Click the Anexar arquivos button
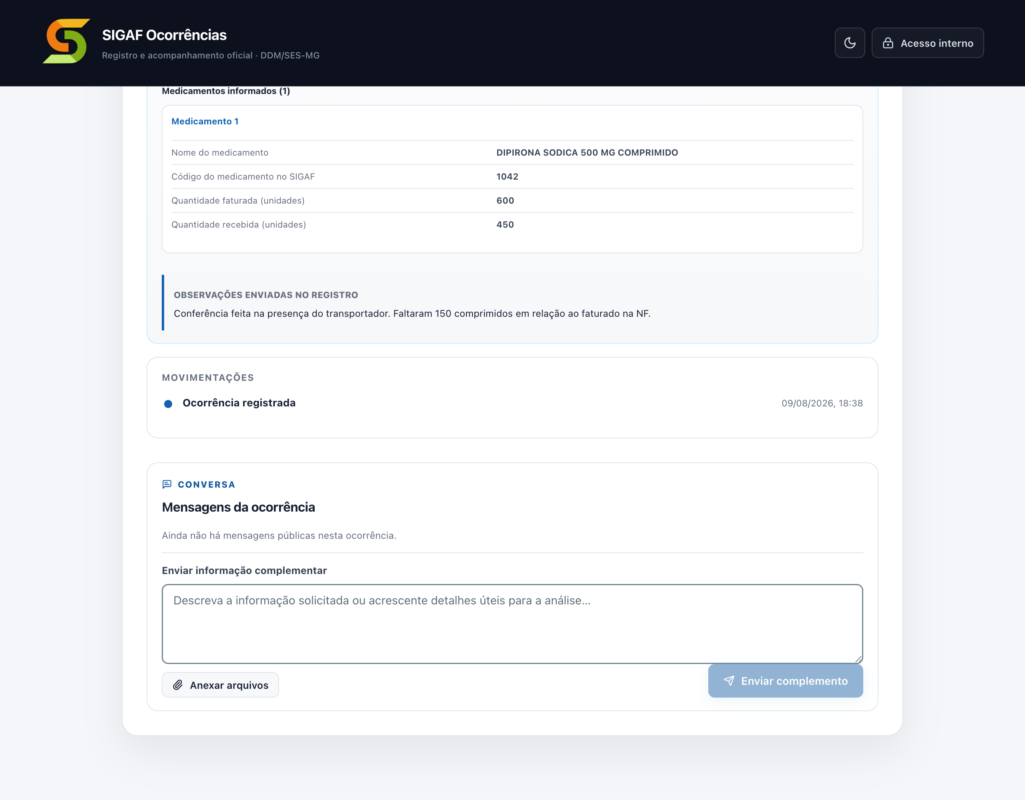The image size is (1025, 800). (220, 685)
